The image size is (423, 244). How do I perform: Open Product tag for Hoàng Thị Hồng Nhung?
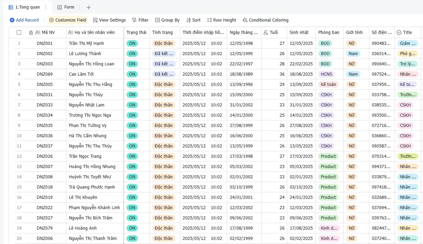328,167
